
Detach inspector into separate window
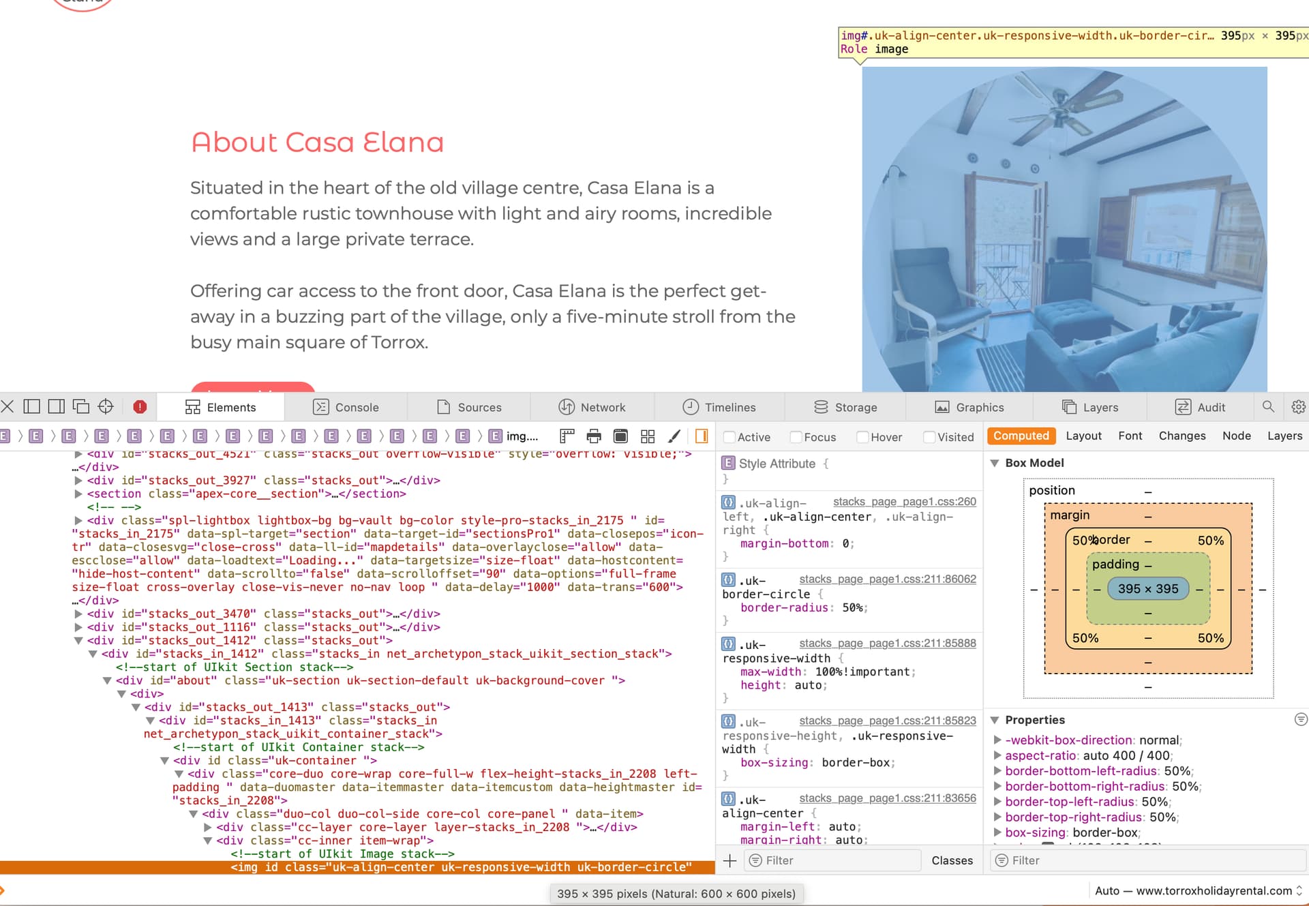pos(81,407)
